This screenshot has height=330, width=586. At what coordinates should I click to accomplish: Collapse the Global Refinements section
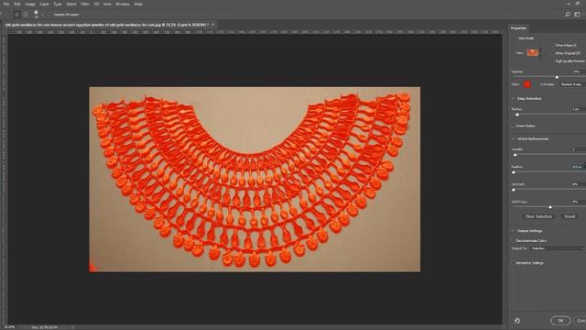513,138
